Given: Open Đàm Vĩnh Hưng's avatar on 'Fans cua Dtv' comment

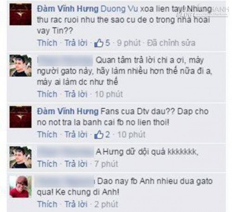Looking at the screenshot, I should click(x=20, y=117).
